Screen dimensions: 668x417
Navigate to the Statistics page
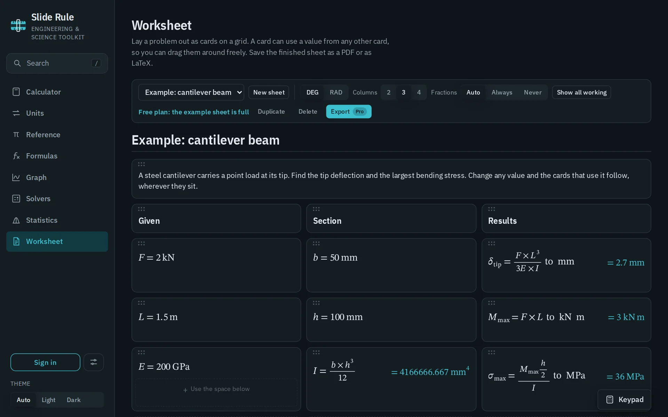point(57,220)
